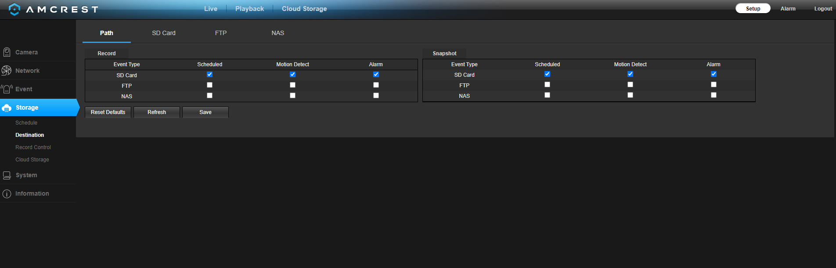Check Record FTP Motion Detect checkbox

point(292,85)
